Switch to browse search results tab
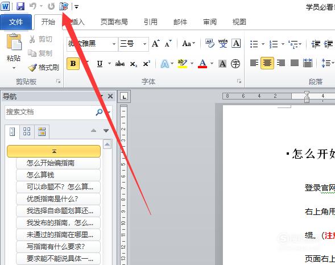 42,132
